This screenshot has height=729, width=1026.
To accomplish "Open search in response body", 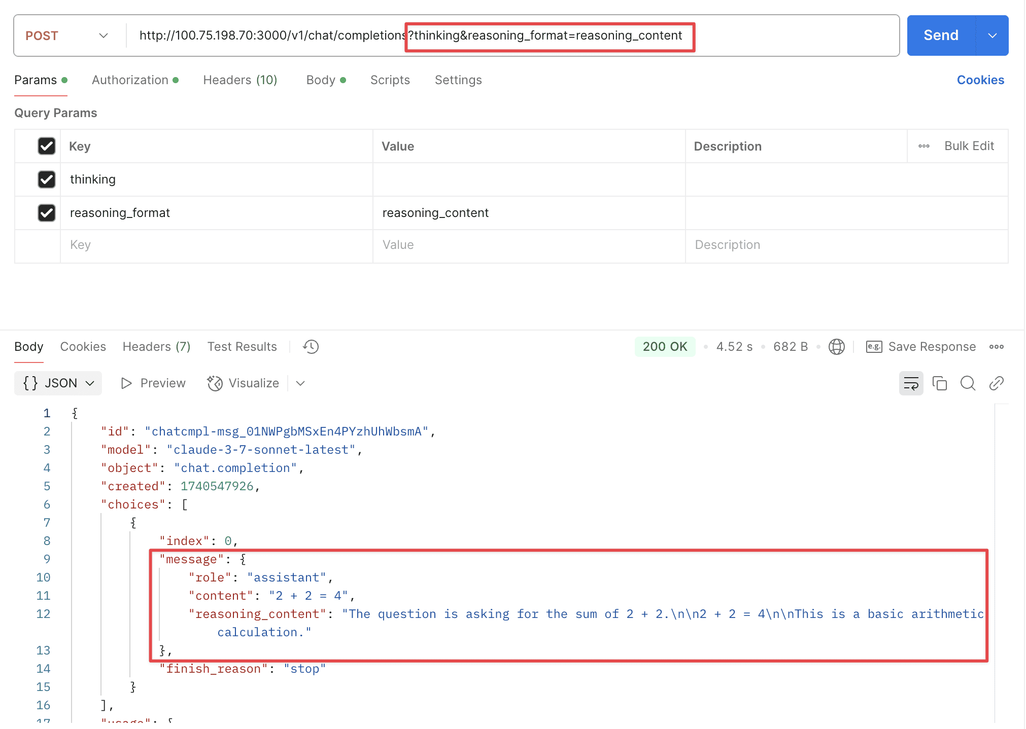I will click(x=968, y=383).
